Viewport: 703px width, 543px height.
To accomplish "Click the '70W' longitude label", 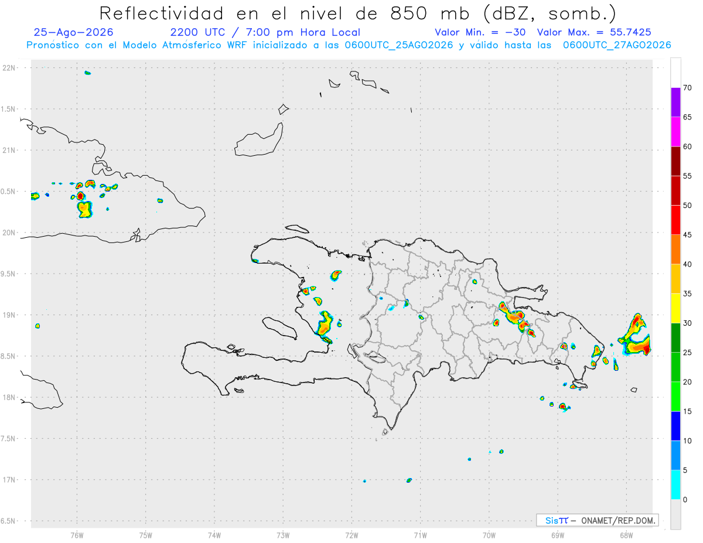I will click(489, 535).
